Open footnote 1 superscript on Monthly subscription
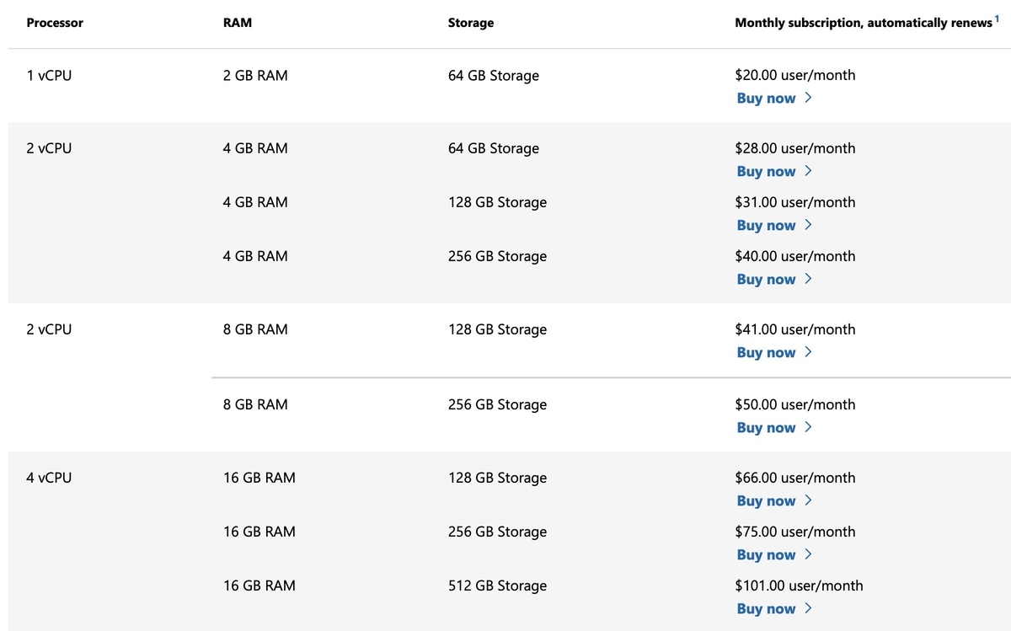This screenshot has height=631, width=1011. 998,19
